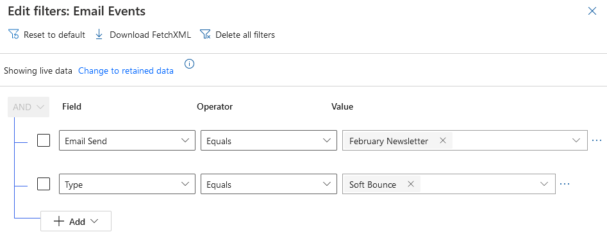Viewport: 607px width, 239px height.
Task: Open more options for Type row
Action: (565, 184)
